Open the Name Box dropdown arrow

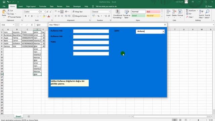coord(13,25)
